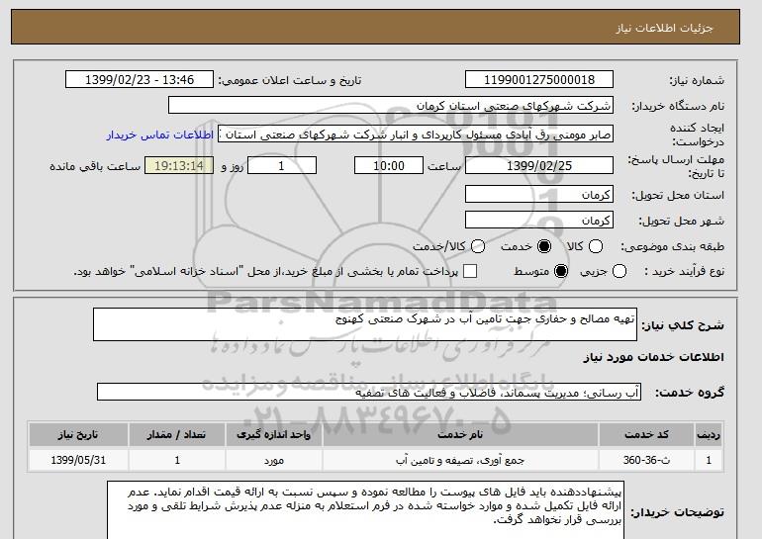The image size is (762, 539).
Task: Click the تاریخ نیاز column header
Action: [x=78, y=434]
